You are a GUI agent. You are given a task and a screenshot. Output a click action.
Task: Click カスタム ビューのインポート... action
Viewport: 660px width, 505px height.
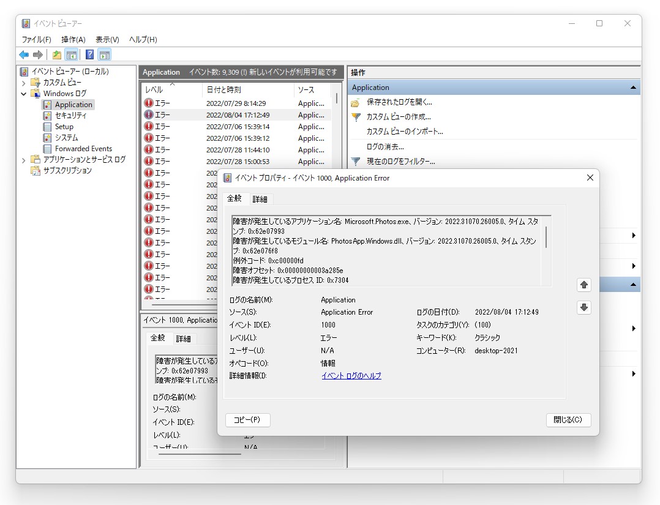point(405,132)
